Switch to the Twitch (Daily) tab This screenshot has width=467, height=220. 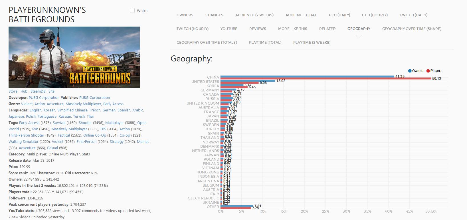[x=413, y=15]
